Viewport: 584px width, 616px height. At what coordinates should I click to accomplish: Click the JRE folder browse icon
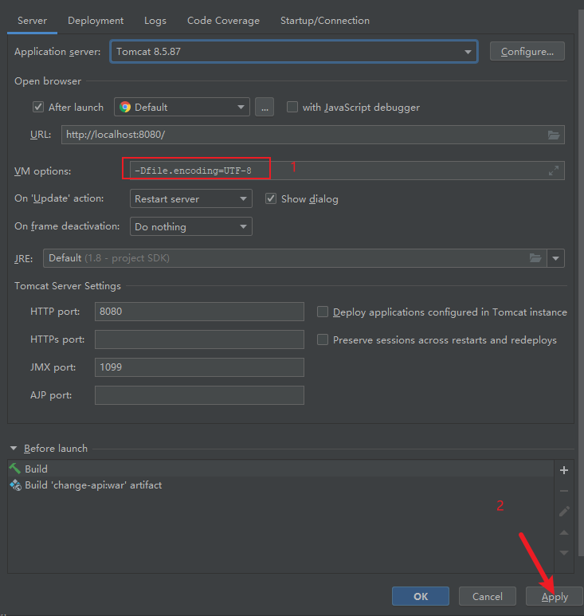[x=535, y=258]
